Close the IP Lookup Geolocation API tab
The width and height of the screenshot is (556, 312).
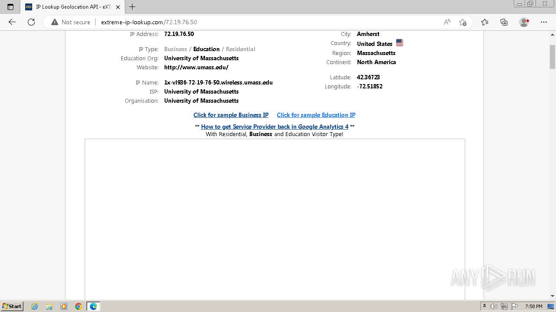[118, 7]
